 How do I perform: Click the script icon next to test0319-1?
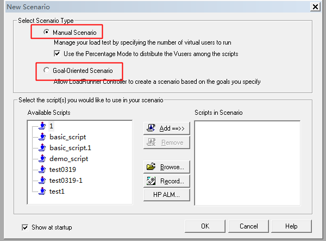click(x=42, y=180)
